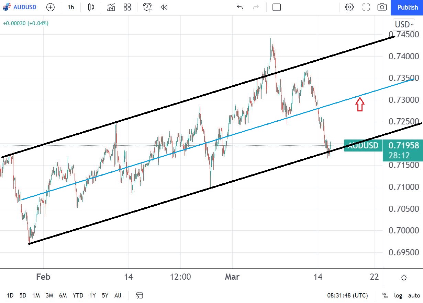Change the 1h timeframe interval
The height and width of the screenshot is (303, 423).
71,7
